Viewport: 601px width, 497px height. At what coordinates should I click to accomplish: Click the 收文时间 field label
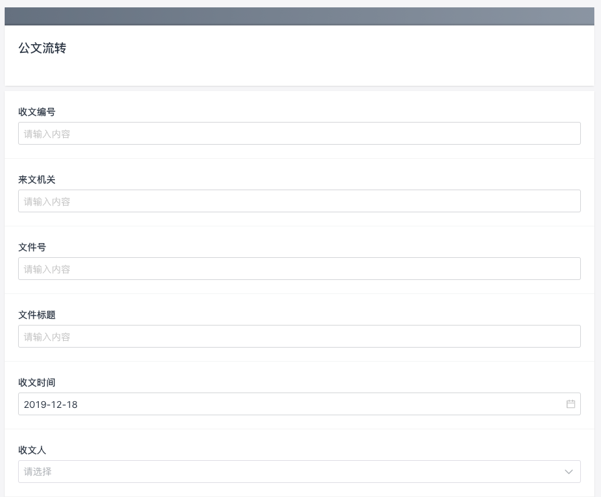[x=37, y=382]
